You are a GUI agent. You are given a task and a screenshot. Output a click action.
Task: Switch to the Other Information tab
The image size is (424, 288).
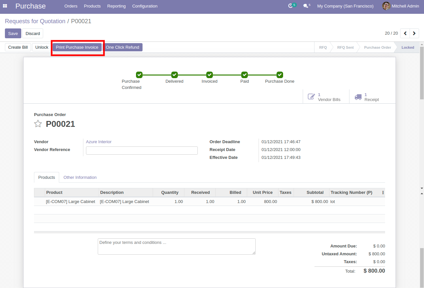80,177
